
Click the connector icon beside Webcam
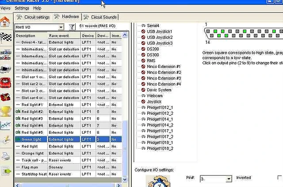pos(143,96)
